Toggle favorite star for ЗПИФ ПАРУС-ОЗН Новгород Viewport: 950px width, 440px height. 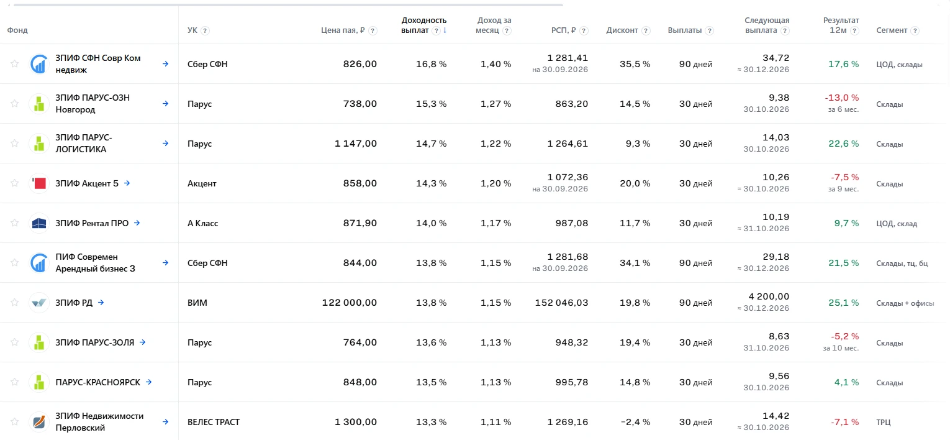coord(14,103)
